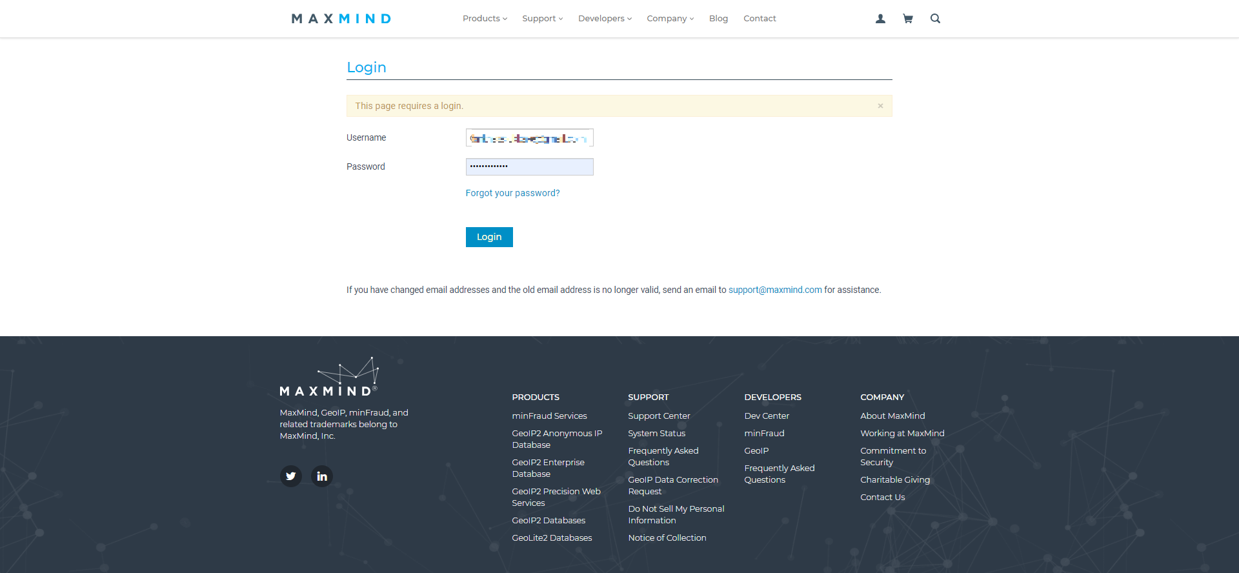Click the MaxMind header logo
The image size is (1239, 573).
point(341,19)
